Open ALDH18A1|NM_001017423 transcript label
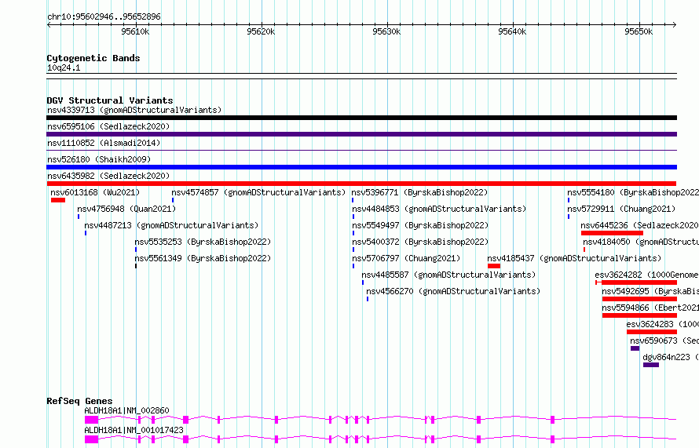 click(134, 430)
